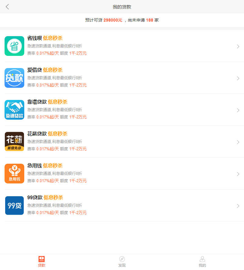
Task: Click the 花薪贷款 低息秒杀 title
Action: coord(47,134)
